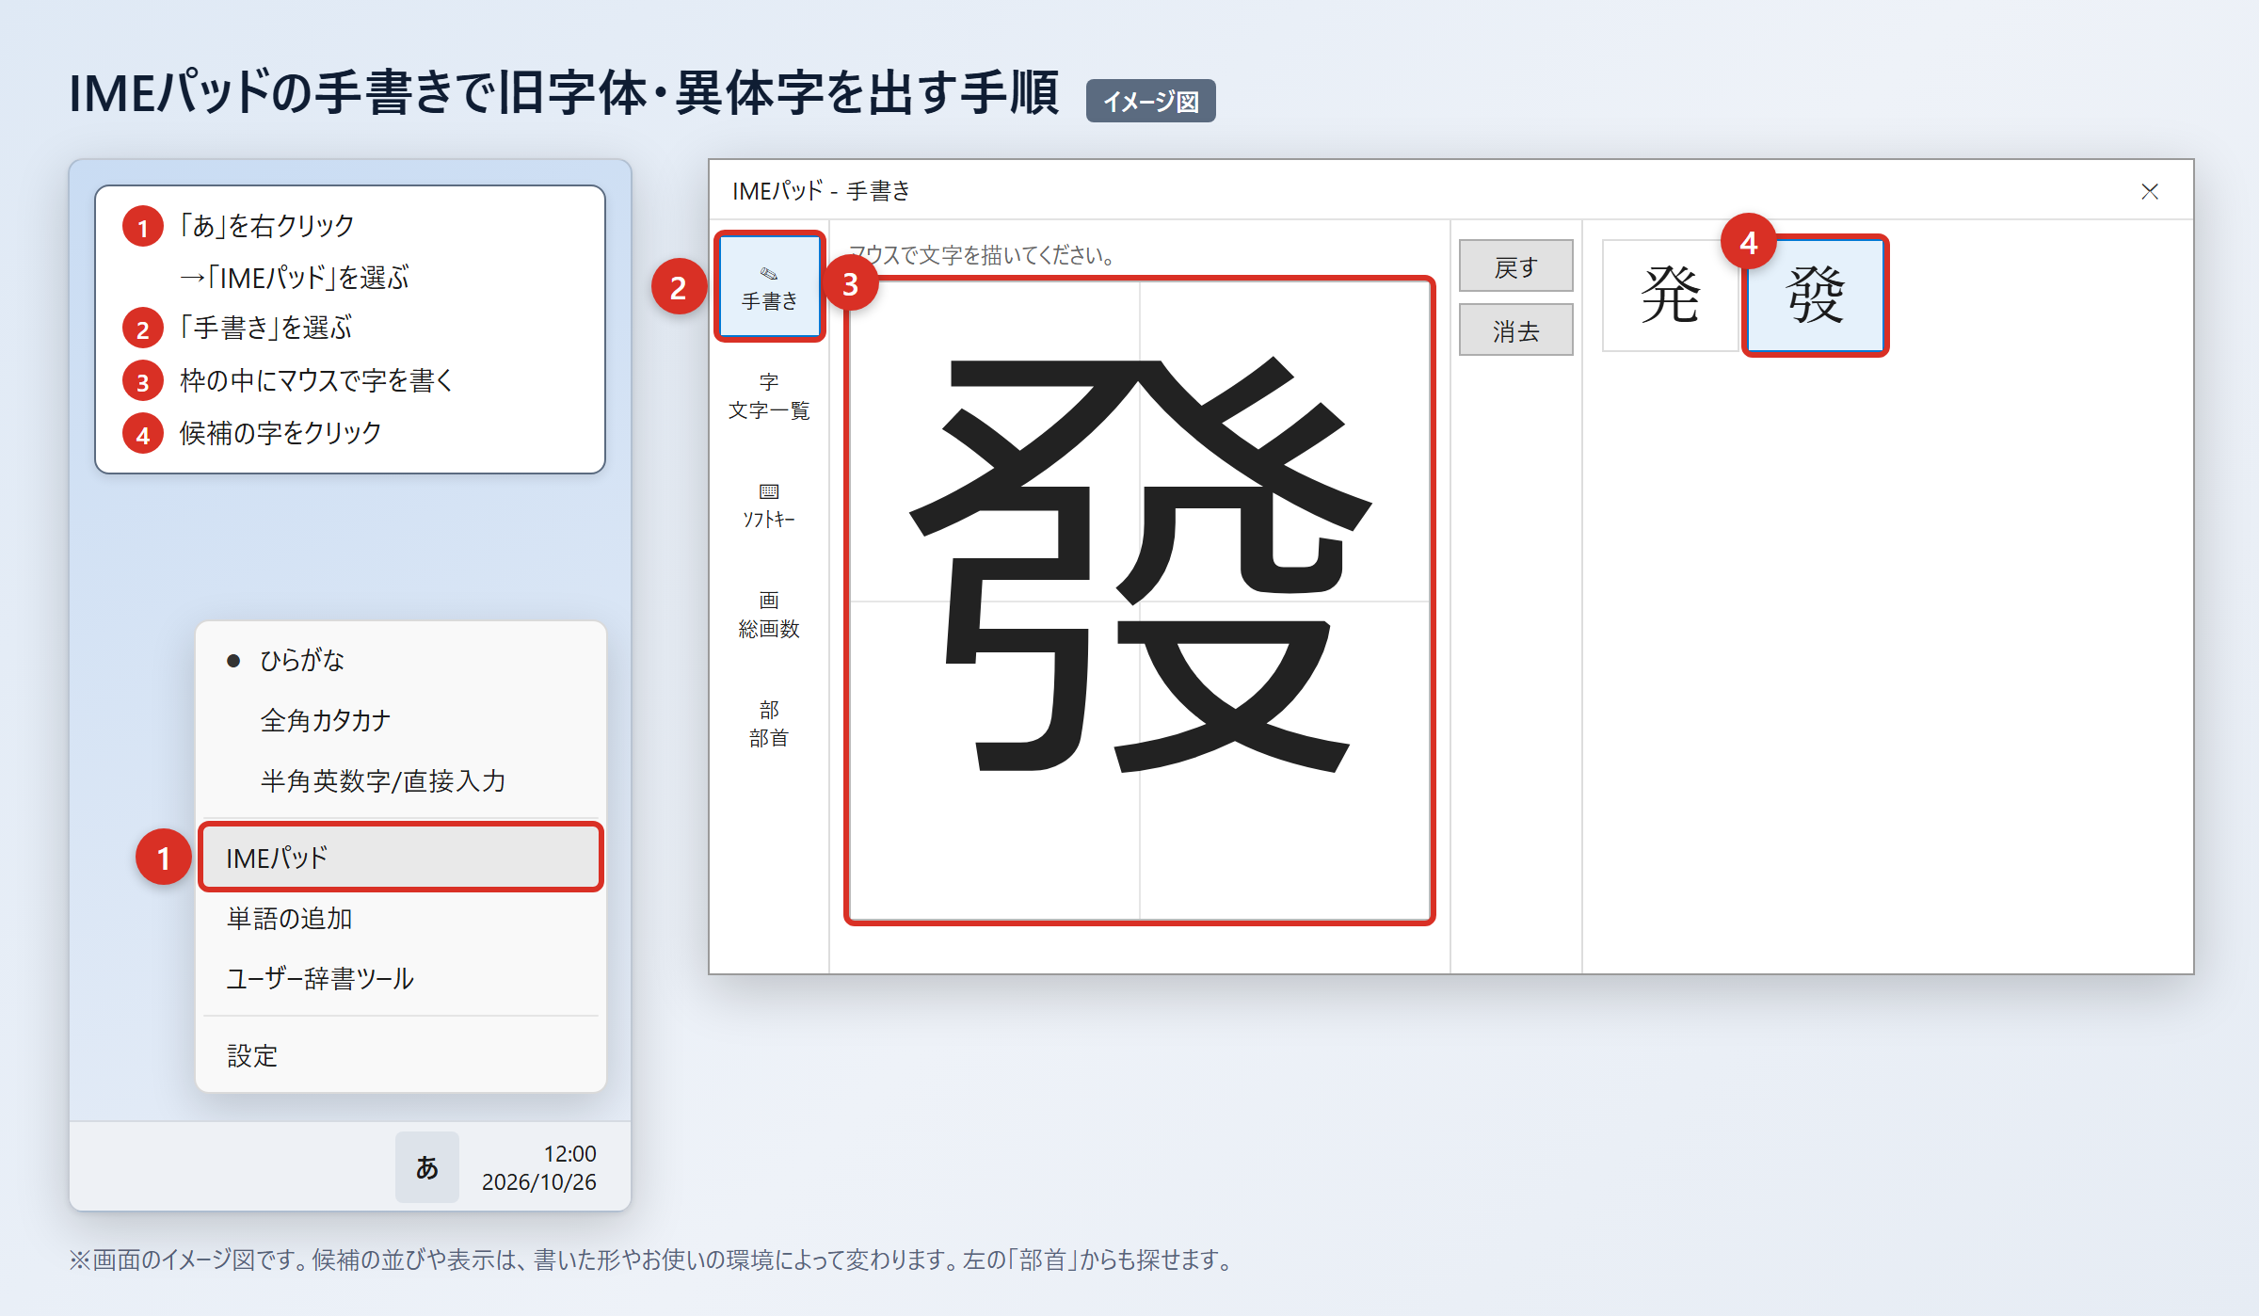Choose the 発 candidate character

[x=1670, y=296]
